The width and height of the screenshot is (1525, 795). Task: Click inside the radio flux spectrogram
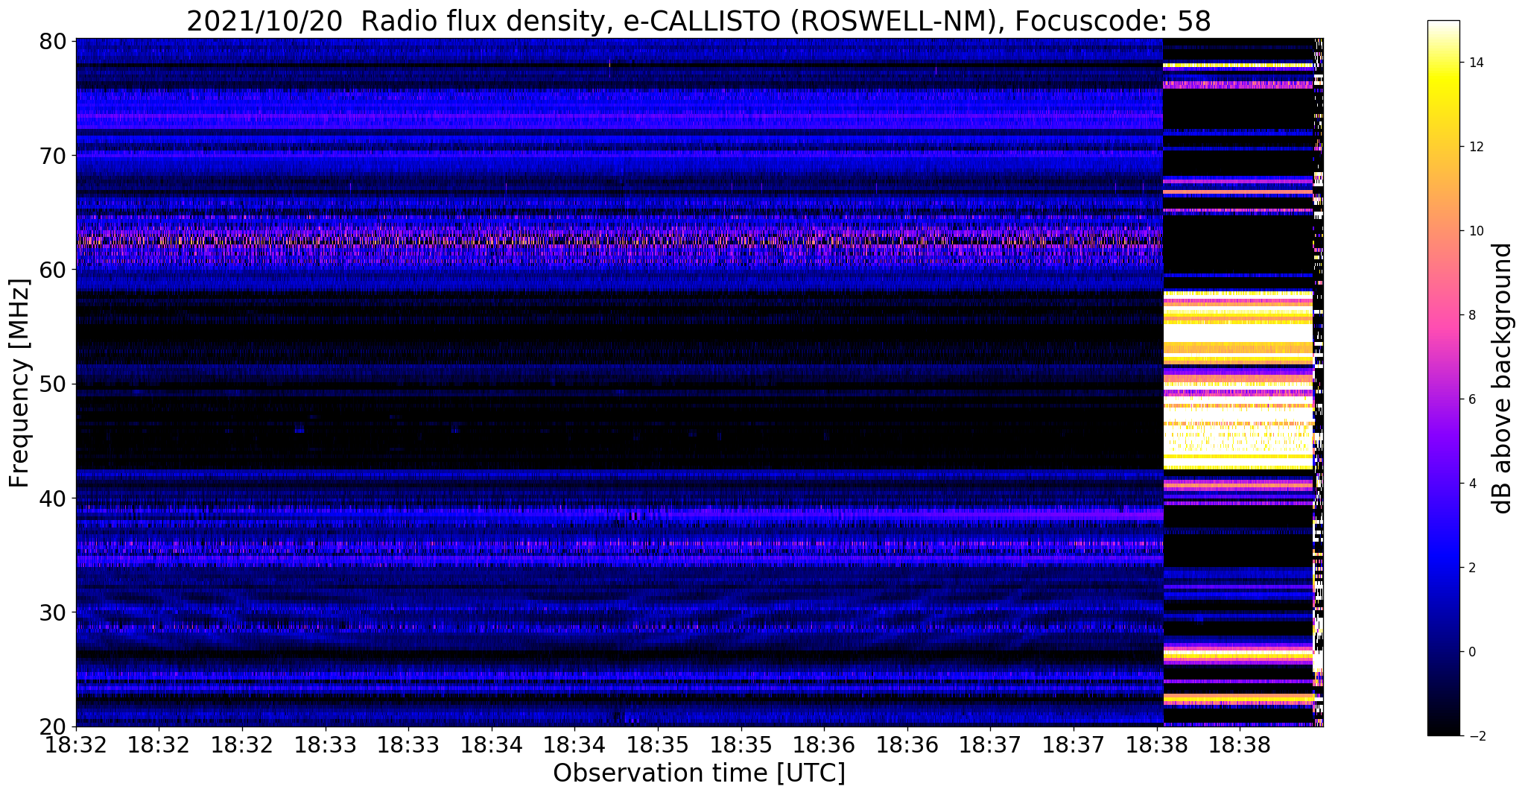click(700, 382)
